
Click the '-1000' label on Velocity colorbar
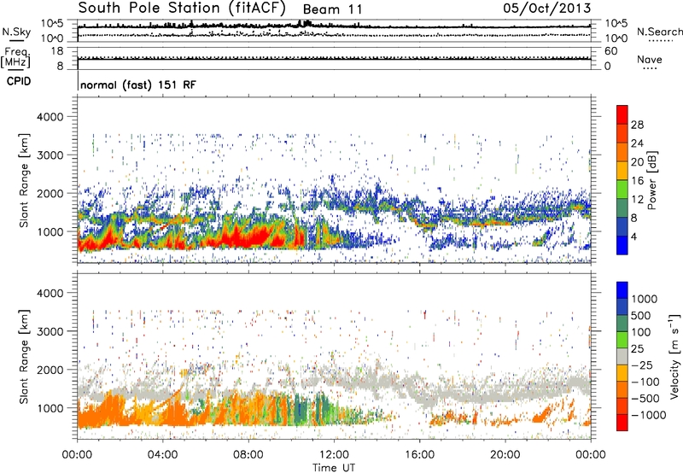[x=648, y=415]
